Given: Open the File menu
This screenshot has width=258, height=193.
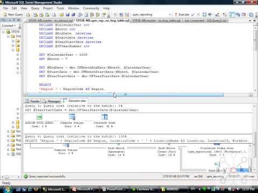Looking at the screenshot, I should point(5,8).
